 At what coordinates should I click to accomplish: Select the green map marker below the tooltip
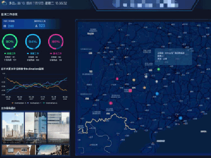pyautogui.click(x=159, y=69)
